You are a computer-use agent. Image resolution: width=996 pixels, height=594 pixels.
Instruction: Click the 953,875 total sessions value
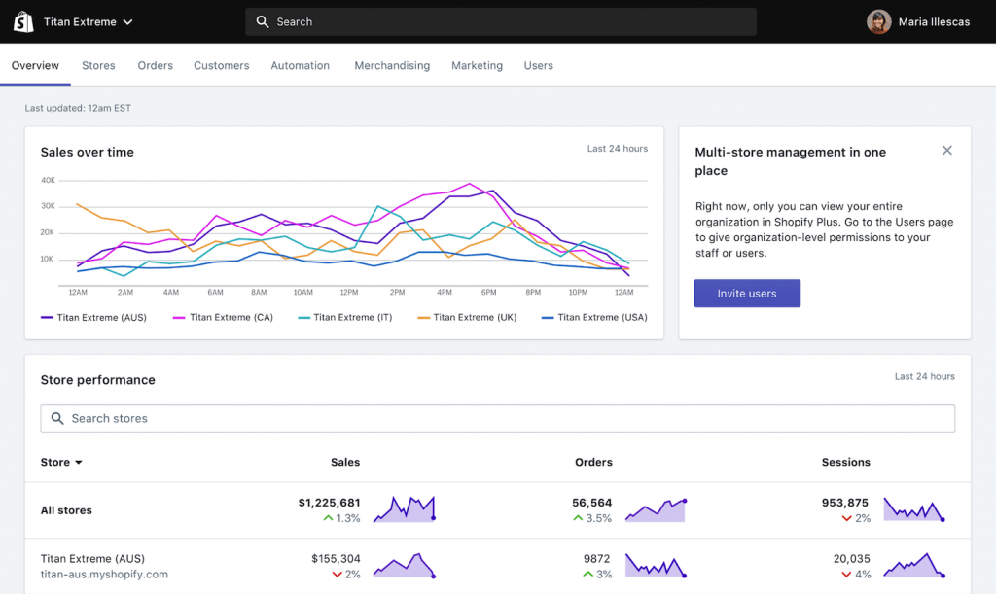point(845,503)
